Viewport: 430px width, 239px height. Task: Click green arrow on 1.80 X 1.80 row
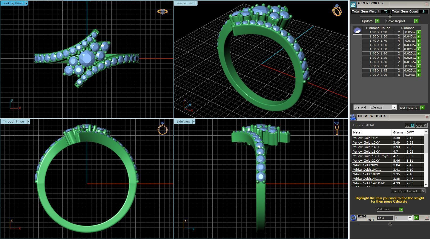pos(419,36)
